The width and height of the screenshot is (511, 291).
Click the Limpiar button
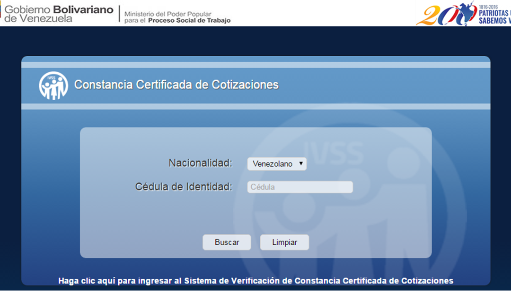pyautogui.click(x=284, y=242)
